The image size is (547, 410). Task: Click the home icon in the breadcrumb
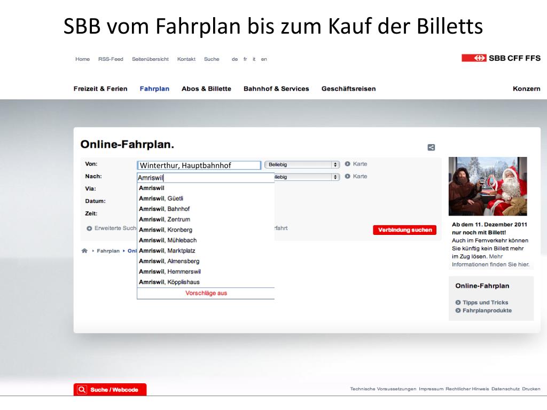84,251
